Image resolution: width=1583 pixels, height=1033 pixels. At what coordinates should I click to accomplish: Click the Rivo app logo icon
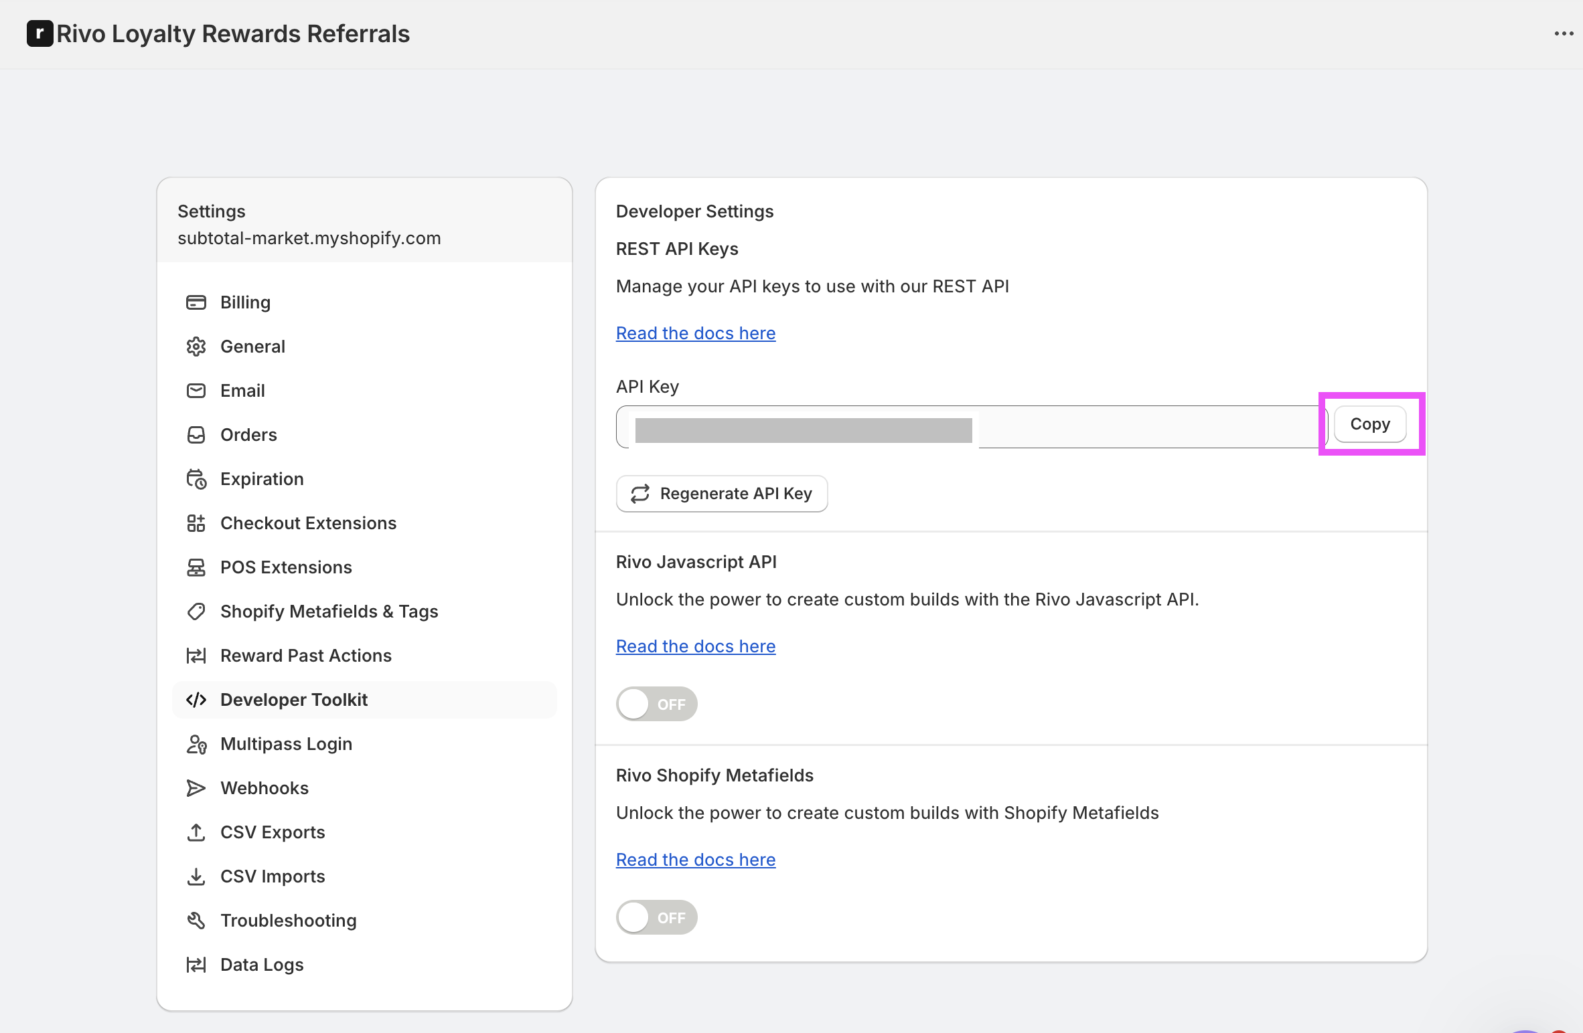click(40, 33)
